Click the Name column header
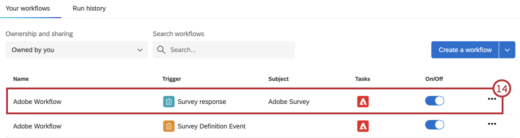The height and width of the screenshot is (138, 520). (21, 79)
